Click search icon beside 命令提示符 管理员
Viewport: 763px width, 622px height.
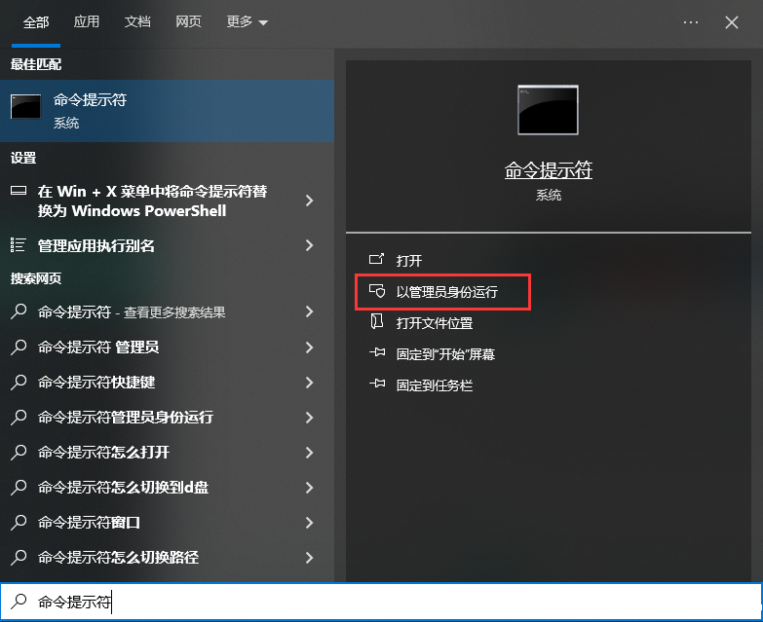coord(19,347)
